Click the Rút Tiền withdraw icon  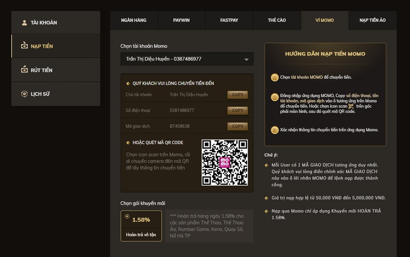[x=24, y=70]
